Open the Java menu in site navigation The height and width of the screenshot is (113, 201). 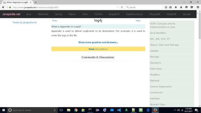coord(29,14)
